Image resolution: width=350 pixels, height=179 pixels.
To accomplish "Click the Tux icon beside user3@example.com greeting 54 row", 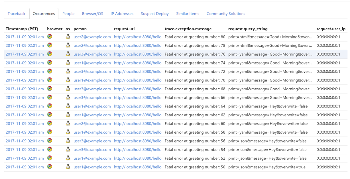I will click(x=68, y=149).
